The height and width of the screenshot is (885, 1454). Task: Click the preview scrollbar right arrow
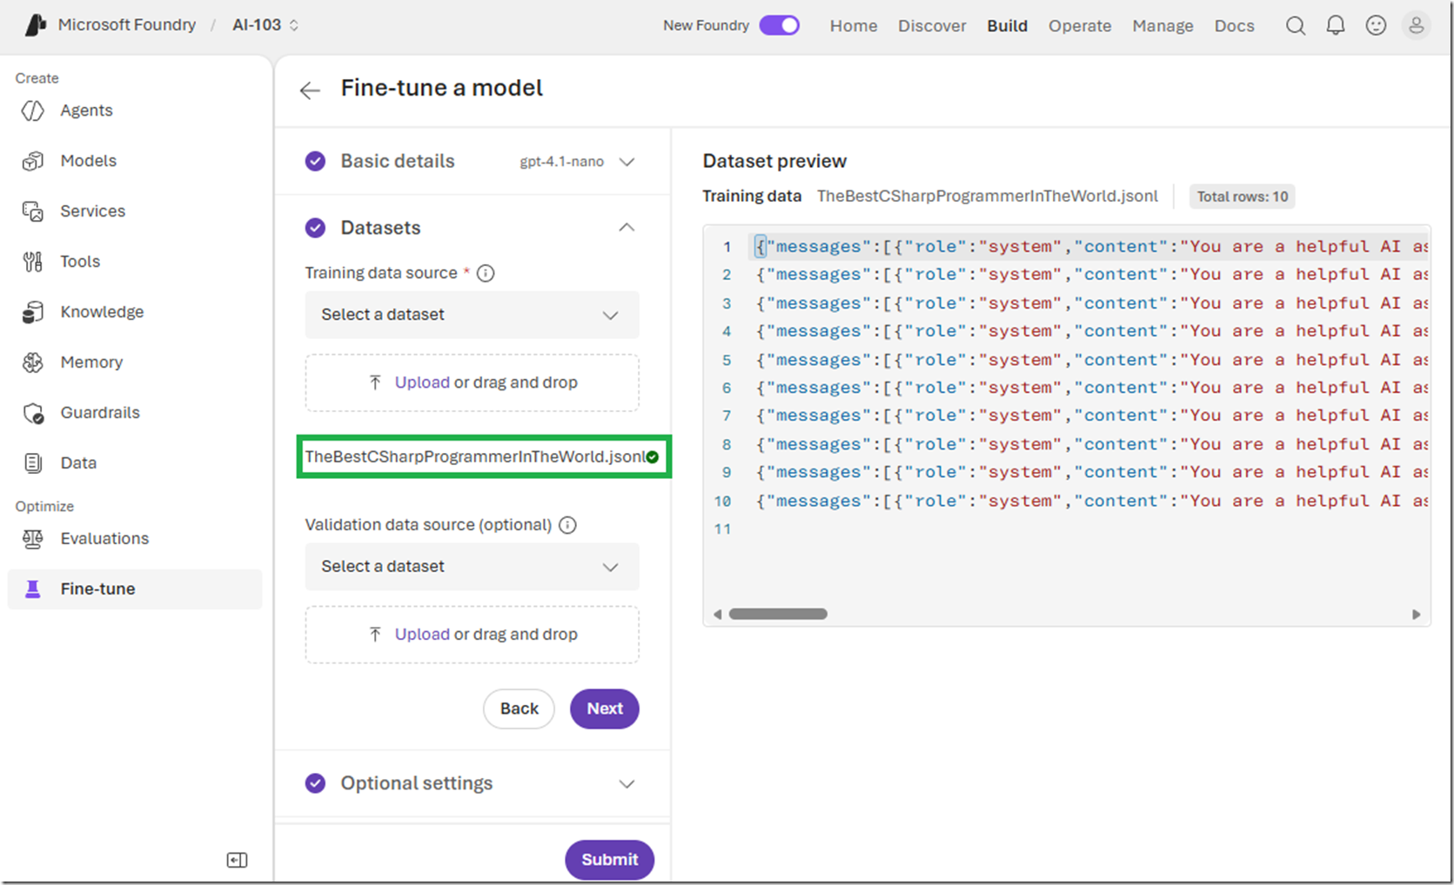[x=1416, y=614]
